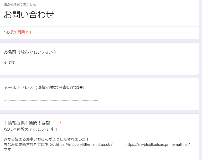Viewport: 202px width, 160px height.
Task: Click the red asterisk beside 要望！
Action: [x=60, y=123]
